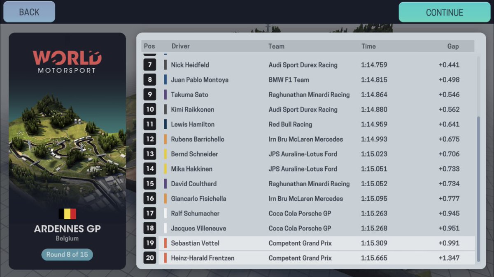Screen dimensions: 494x277
Task: Select driver Kimi Raikkonen
Action: click(x=193, y=110)
